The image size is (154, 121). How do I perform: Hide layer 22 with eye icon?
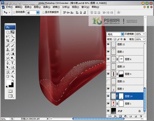pyautogui.click(x=108, y=44)
